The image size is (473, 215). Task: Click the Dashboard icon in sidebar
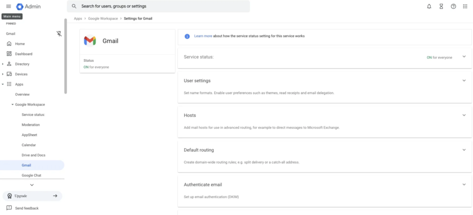(x=9, y=54)
